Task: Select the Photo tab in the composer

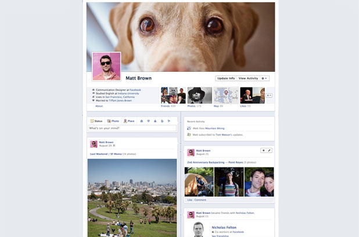Action: coord(113,121)
